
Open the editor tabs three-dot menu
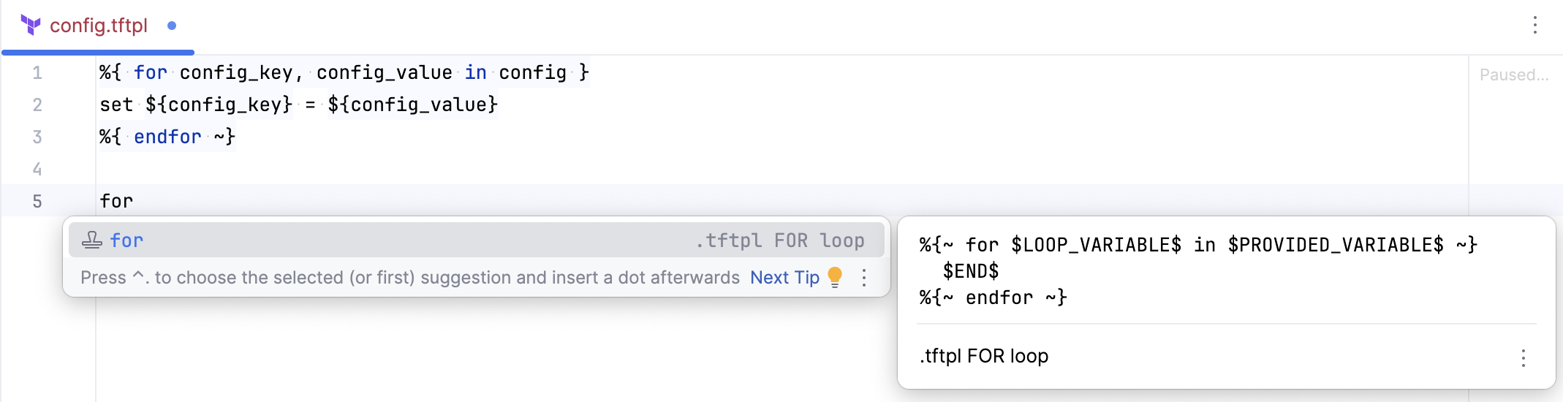[1534, 26]
